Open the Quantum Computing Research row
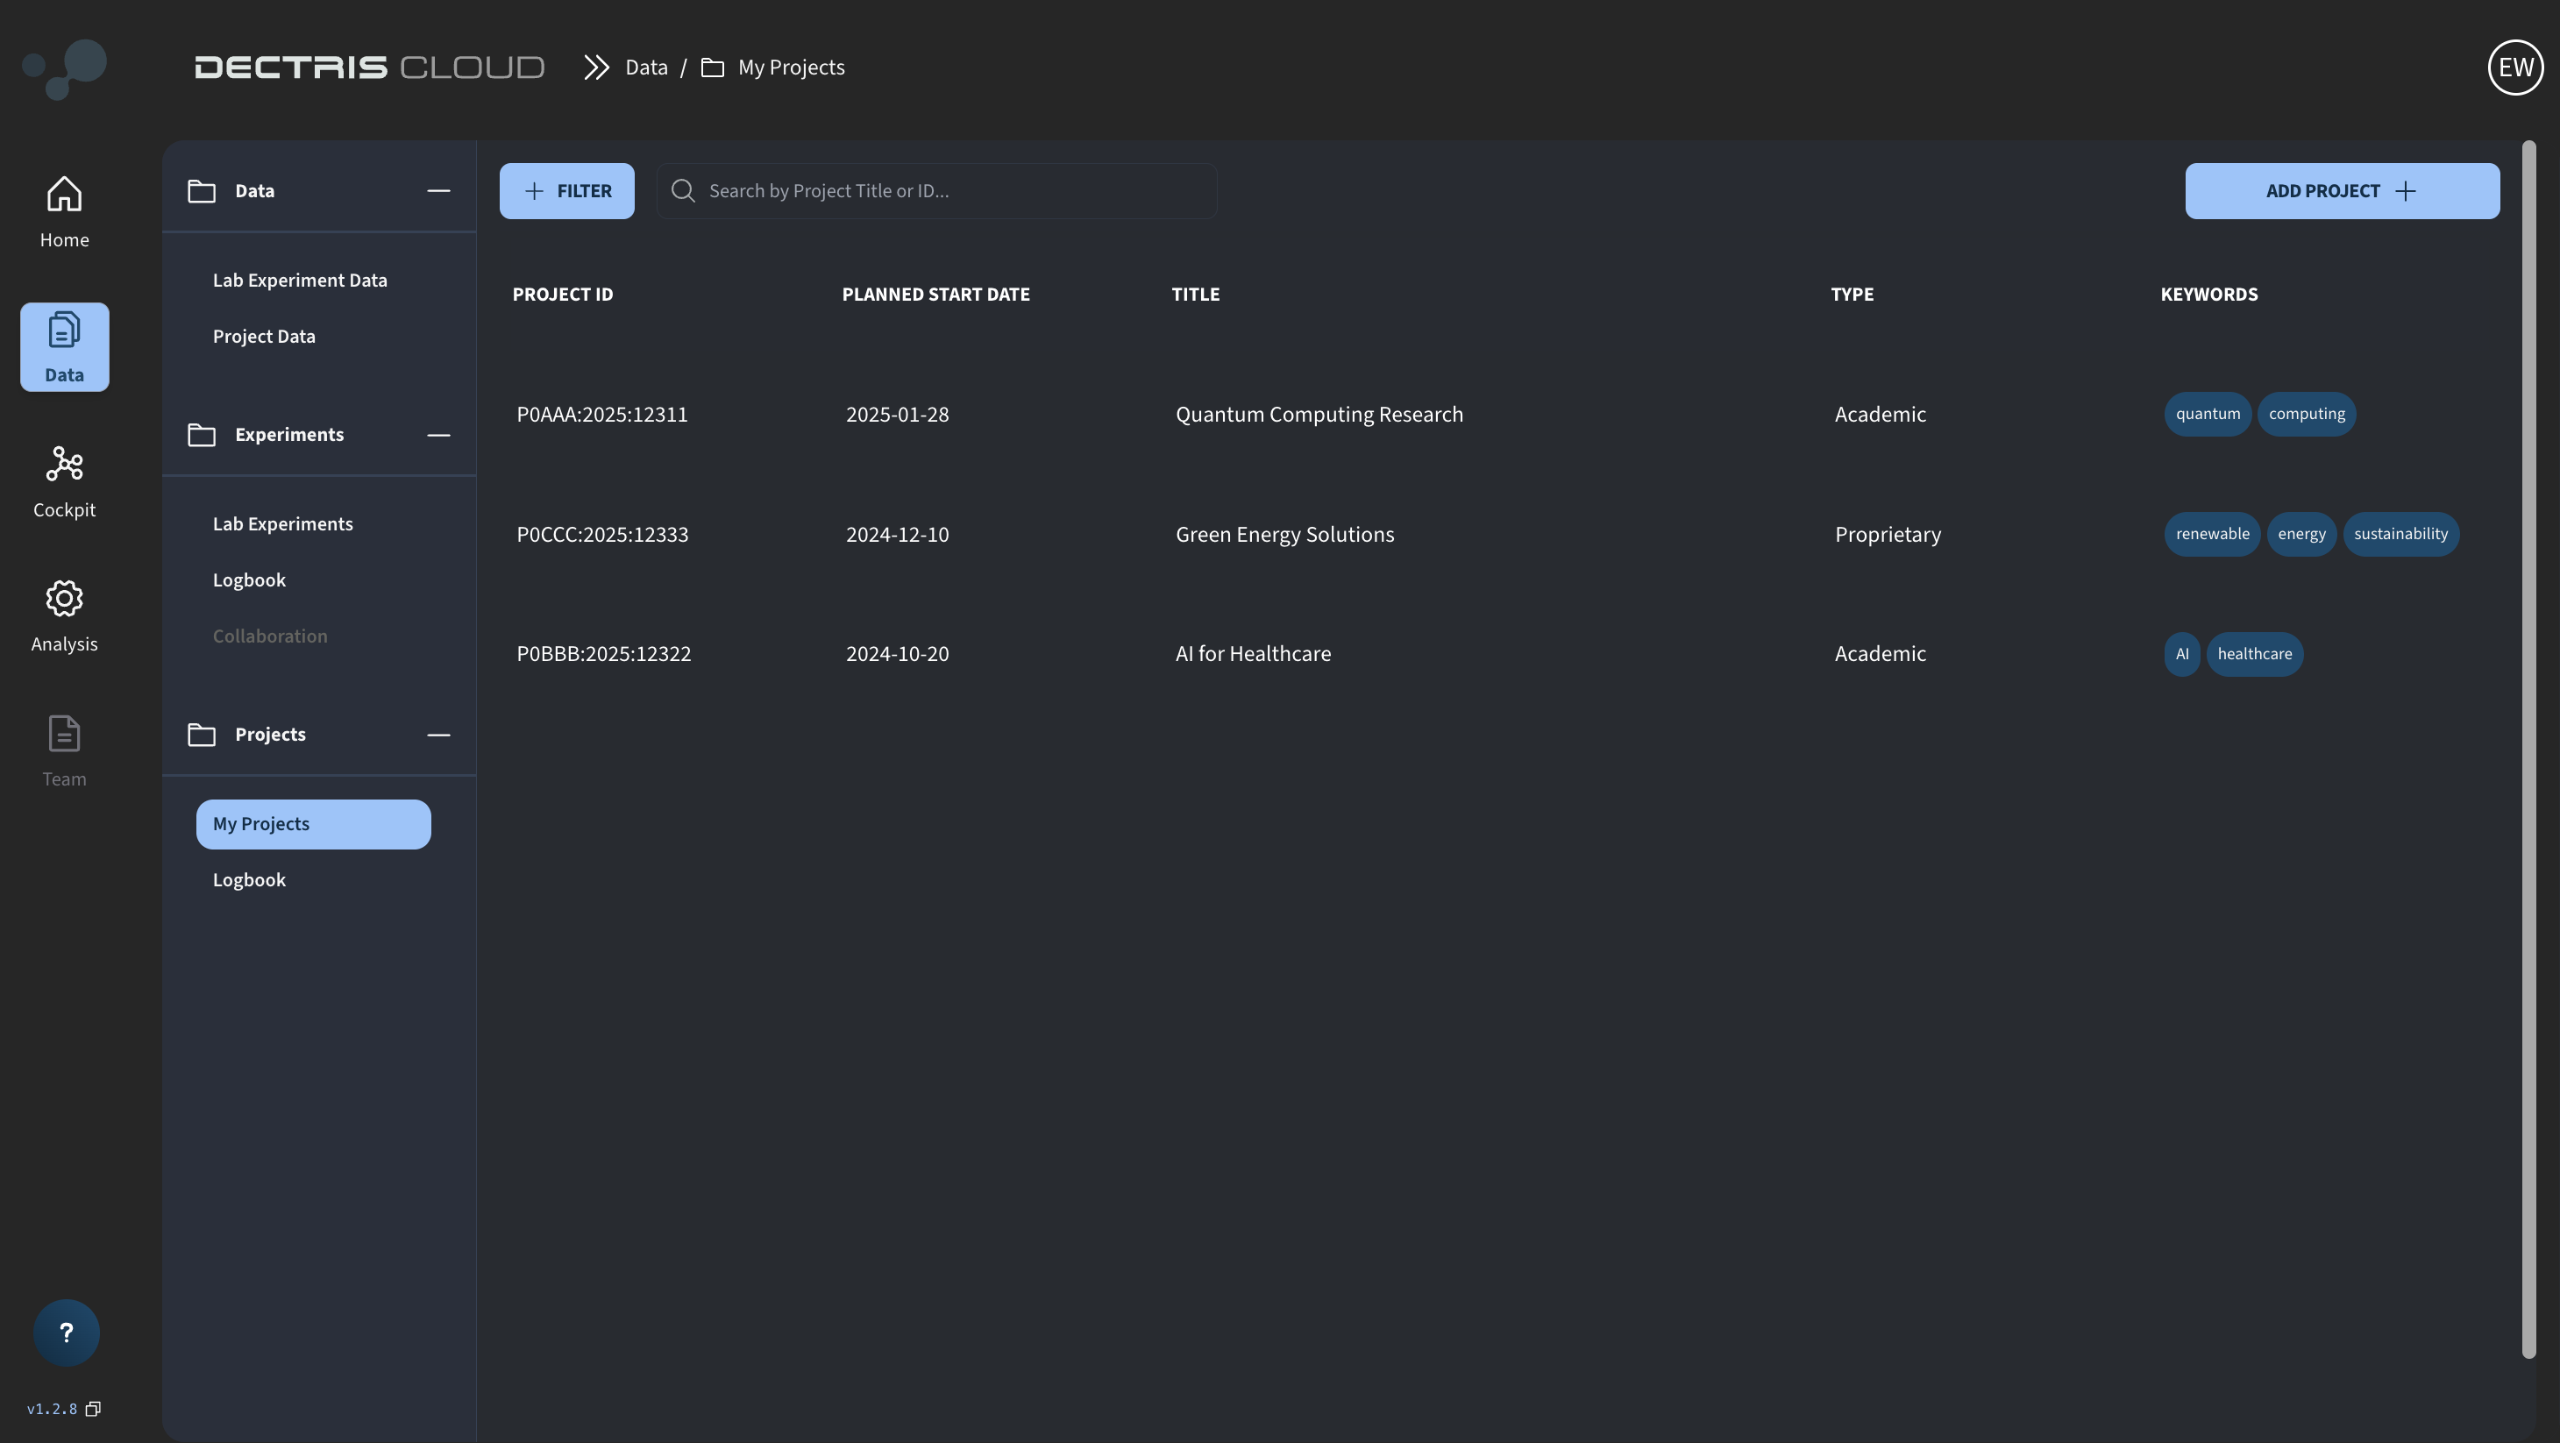Viewport: 2560px width, 1443px height. pyautogui.click(x=1318, y=415)
